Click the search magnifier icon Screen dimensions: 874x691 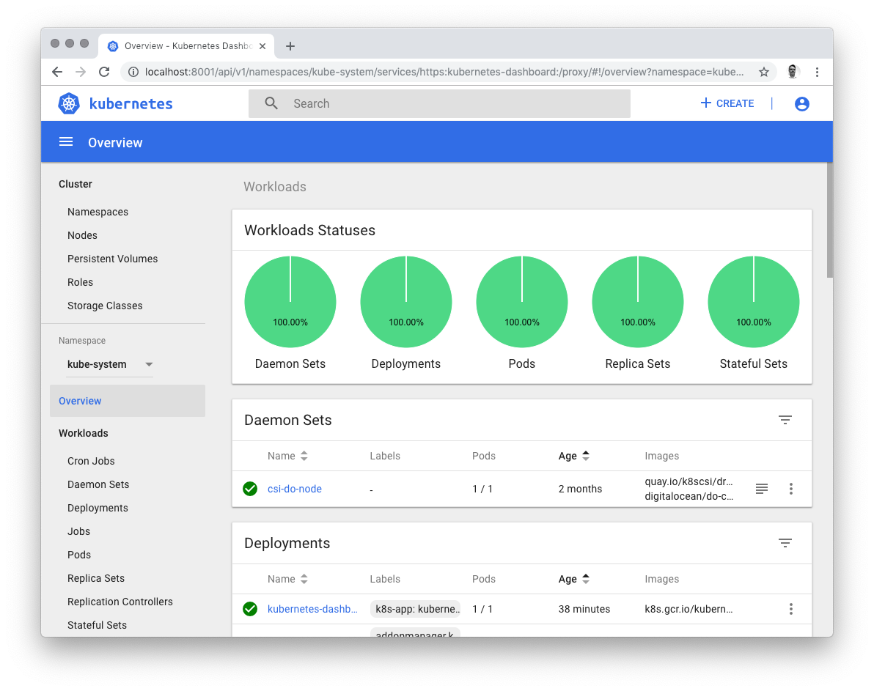[271, 103]
